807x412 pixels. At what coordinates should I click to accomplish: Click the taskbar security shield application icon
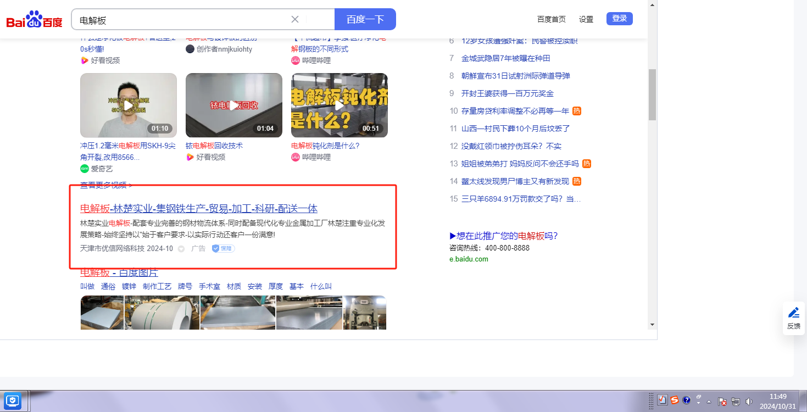pos(13,400)
